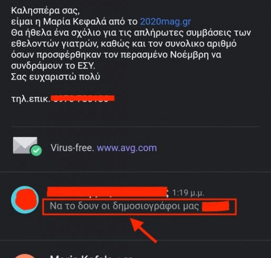Tap the orange avatar beside Maria Kefala
This screenshot has width=271, height=258.
click(25, 256)
